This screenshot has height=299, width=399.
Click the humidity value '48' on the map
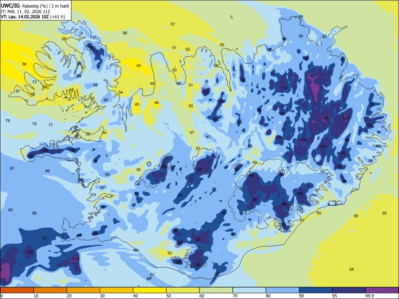point(152,84)
